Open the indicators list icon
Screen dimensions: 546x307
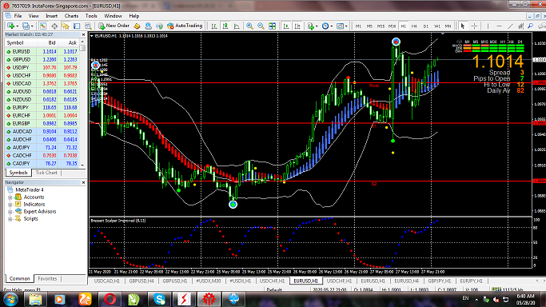tap(311, 26)
